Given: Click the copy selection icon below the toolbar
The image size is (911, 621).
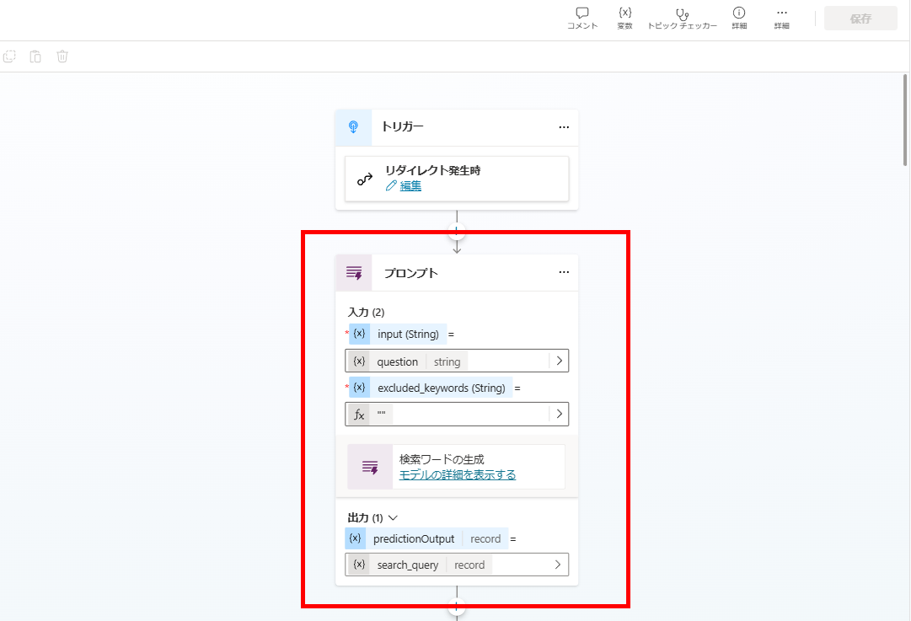Looking at the screenshot, I should click(9, 56).
